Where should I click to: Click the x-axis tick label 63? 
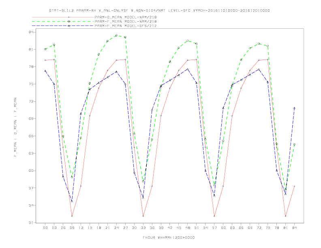coord(232,228)
